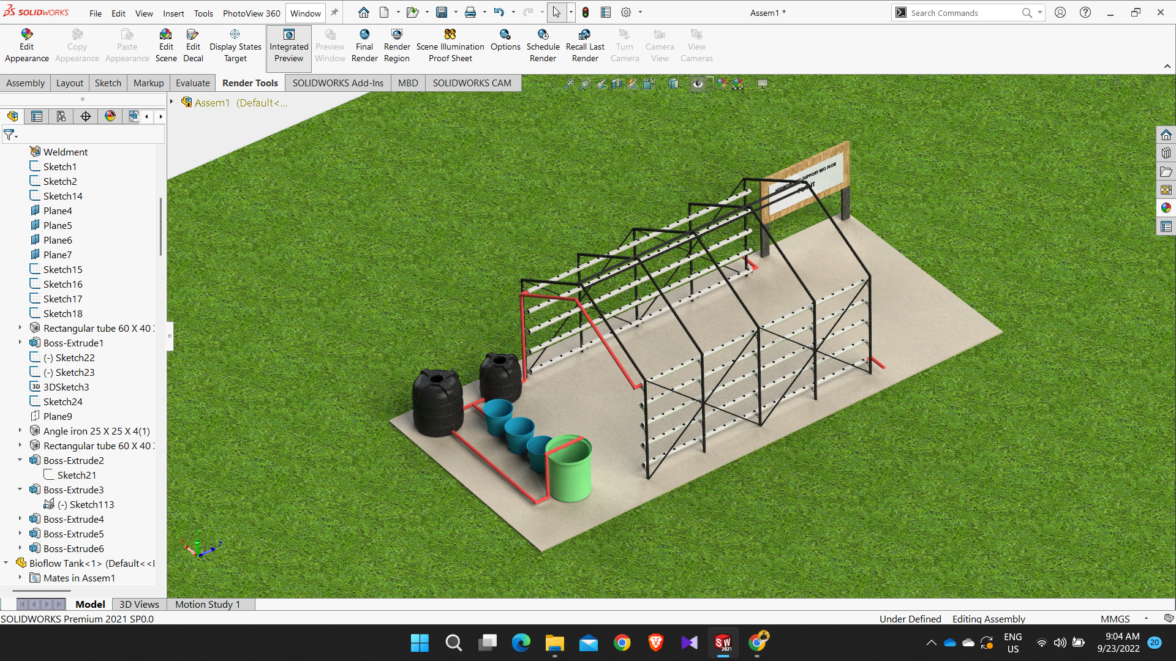
Task: Open PropertyManager tab in left panel
Action: (37, 116)
